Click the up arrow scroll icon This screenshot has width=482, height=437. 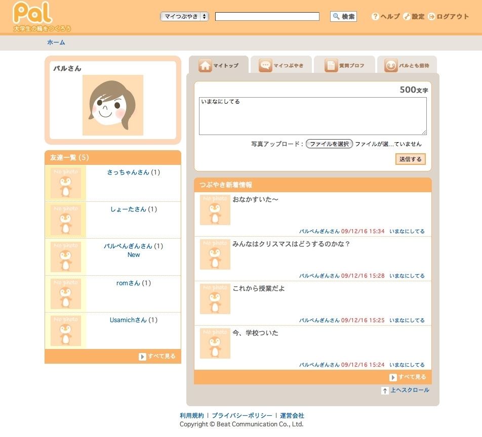click(x=385, y=390)
